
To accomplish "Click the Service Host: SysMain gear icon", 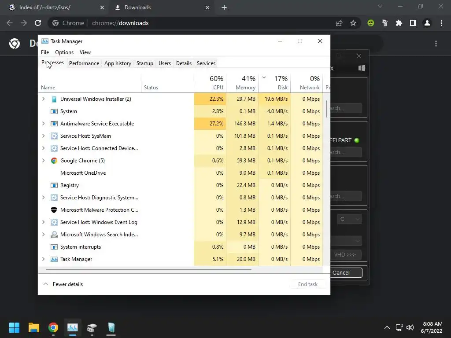I will pyautogui.click(x=54, y=136).
